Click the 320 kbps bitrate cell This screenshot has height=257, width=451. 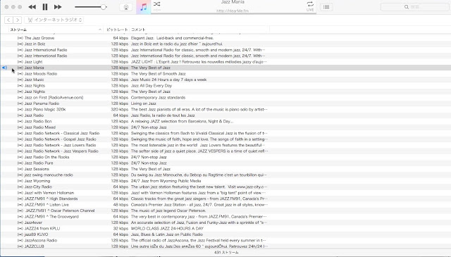pyautogui.click(x=120, y=110)
